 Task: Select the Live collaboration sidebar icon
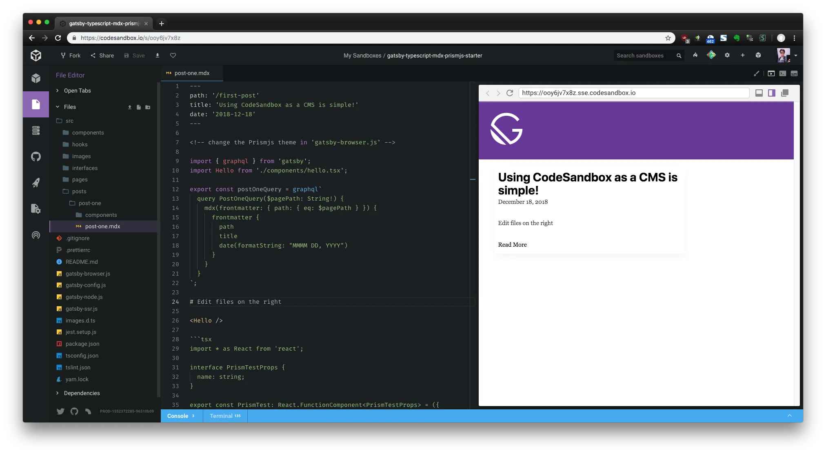[x=36, y=235]
